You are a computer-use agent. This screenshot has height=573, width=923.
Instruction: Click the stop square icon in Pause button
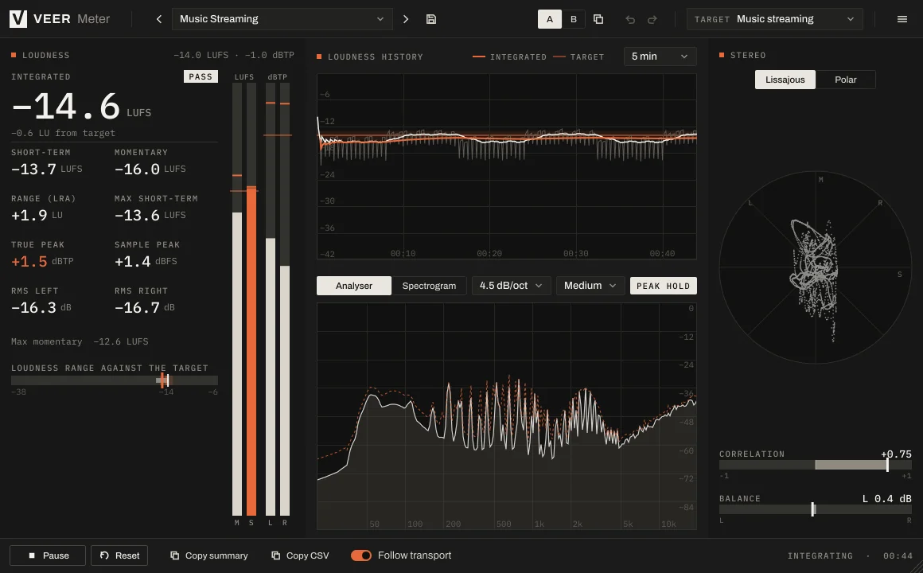[x=32, y=555]
